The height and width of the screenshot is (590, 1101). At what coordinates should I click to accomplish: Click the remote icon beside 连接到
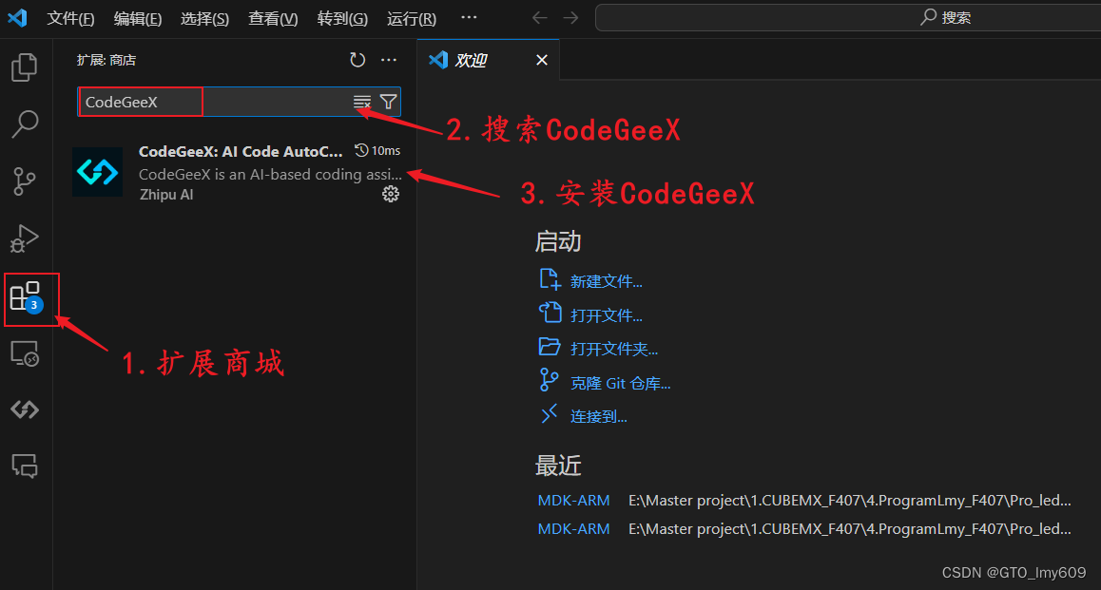click(x=550, y=414)
